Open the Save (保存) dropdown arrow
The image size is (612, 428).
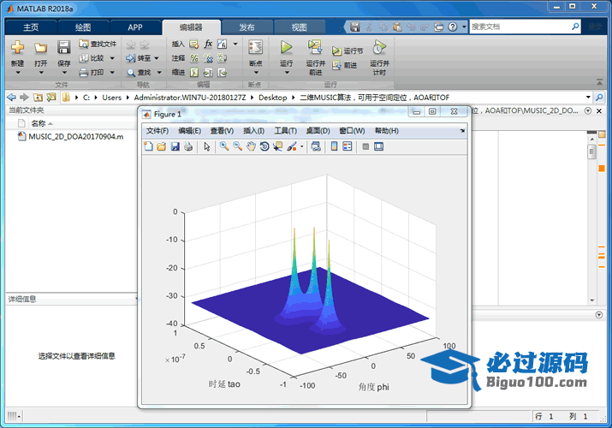(x=64, y=73)
